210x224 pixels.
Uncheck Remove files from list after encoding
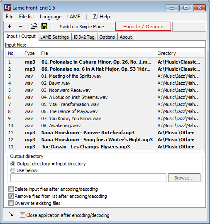coord(11,196)
